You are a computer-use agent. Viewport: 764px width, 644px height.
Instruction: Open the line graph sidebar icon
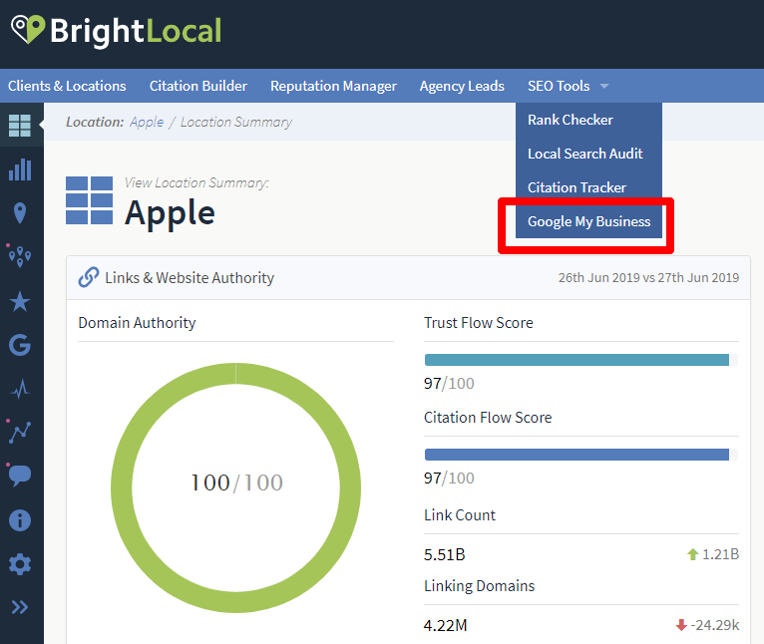(x=20, y=432)
